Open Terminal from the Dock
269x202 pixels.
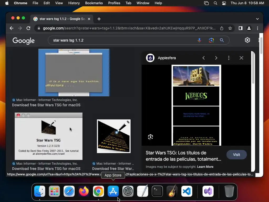pyautogui.click(x=157, y=191)
